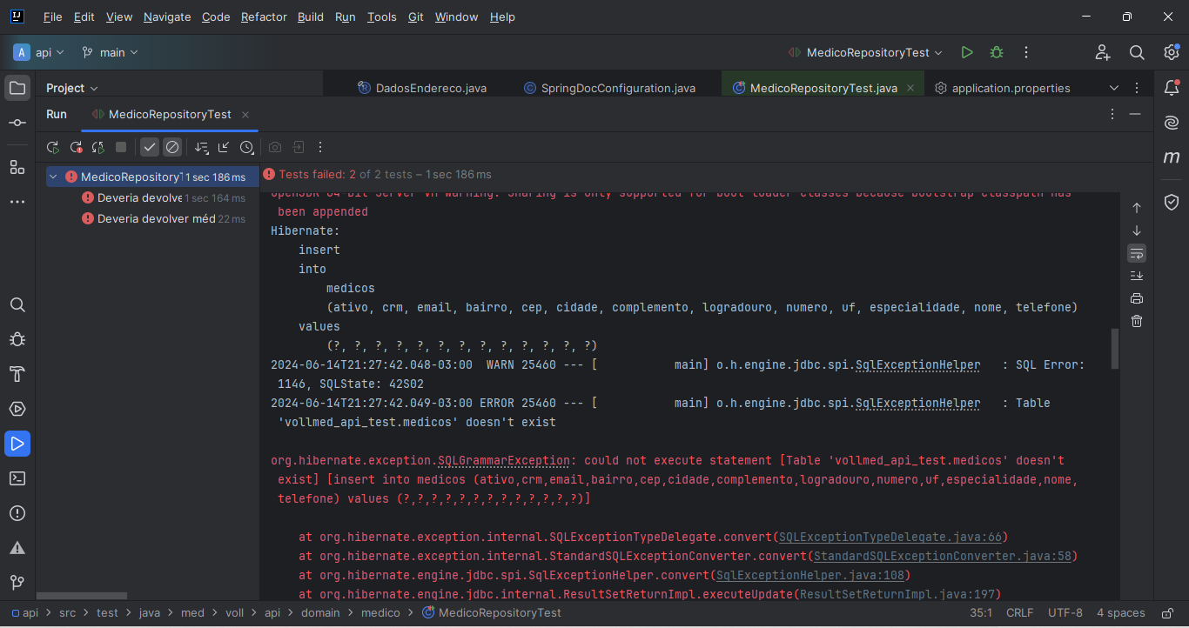Open the Project tool window folder icon
Viewport: 1189px width, 628px height.
pos(17,88)
